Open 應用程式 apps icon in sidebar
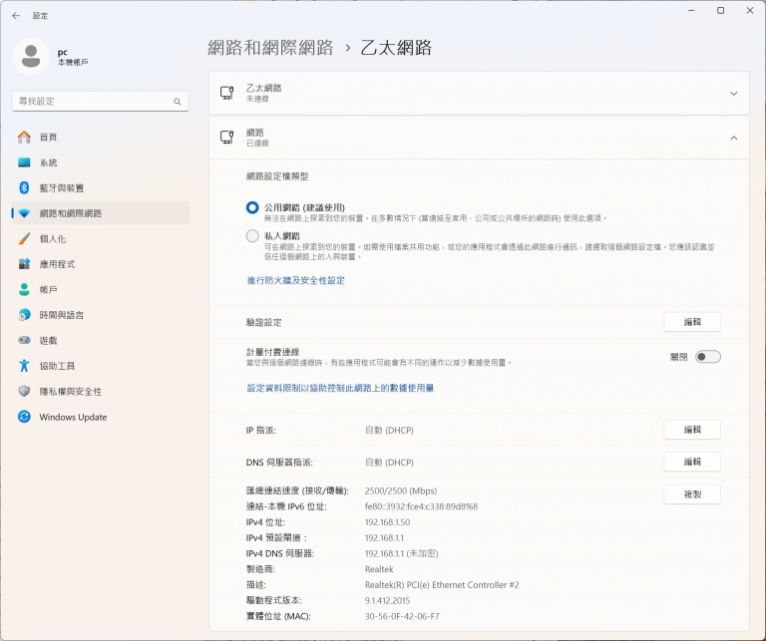 tap(25, 264)
